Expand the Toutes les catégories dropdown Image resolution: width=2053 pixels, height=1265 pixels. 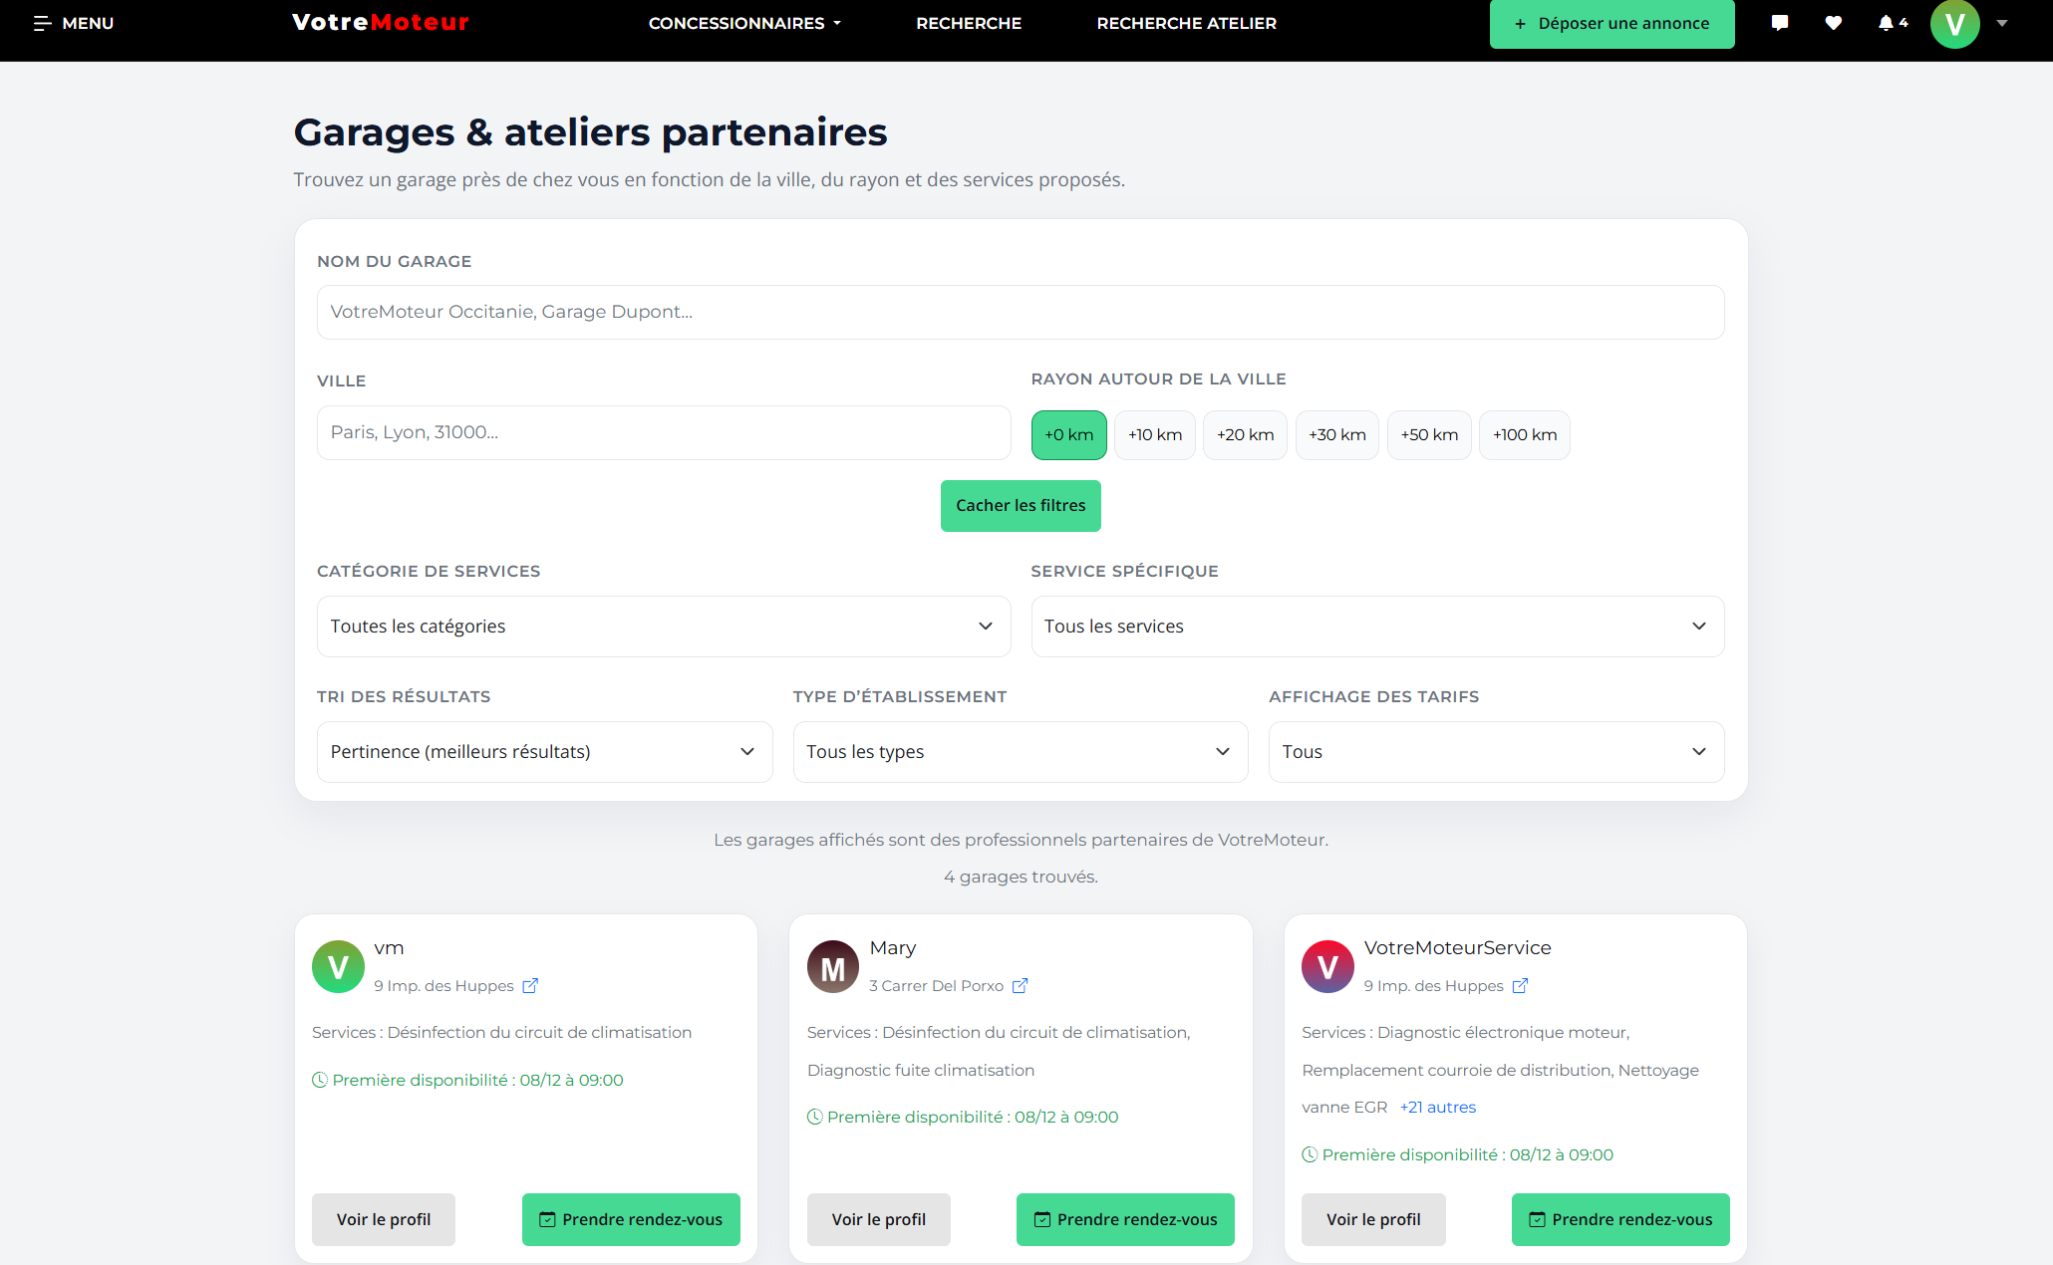pos(663,627)
